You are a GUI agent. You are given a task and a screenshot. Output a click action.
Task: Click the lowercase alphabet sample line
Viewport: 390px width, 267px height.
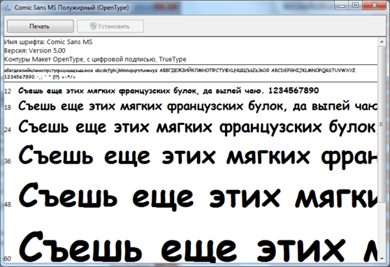point(179,71)
